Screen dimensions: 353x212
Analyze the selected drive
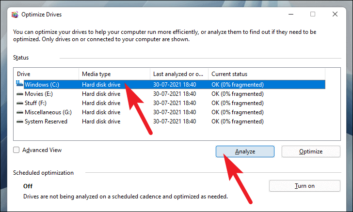245,151
